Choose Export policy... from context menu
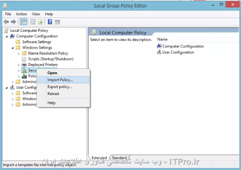241x170 pixels. [63, 87]
